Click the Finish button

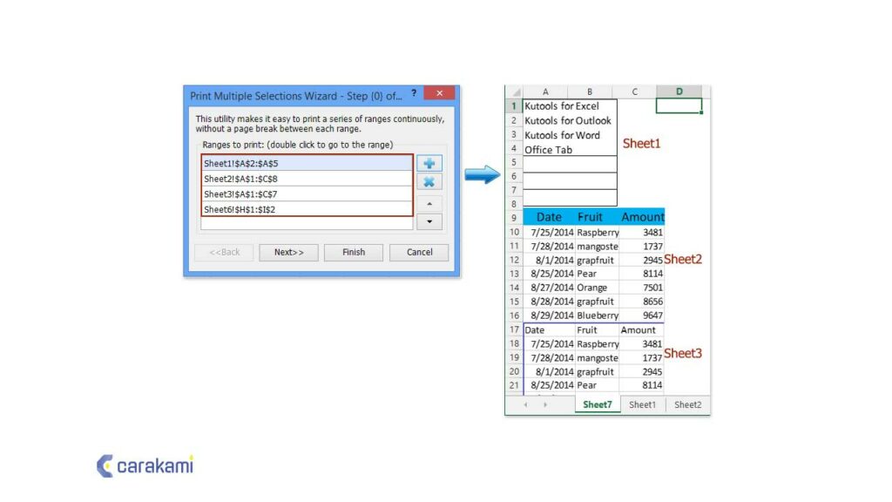353,252
